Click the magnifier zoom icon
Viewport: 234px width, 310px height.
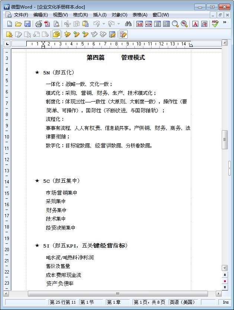click(175, 24)
